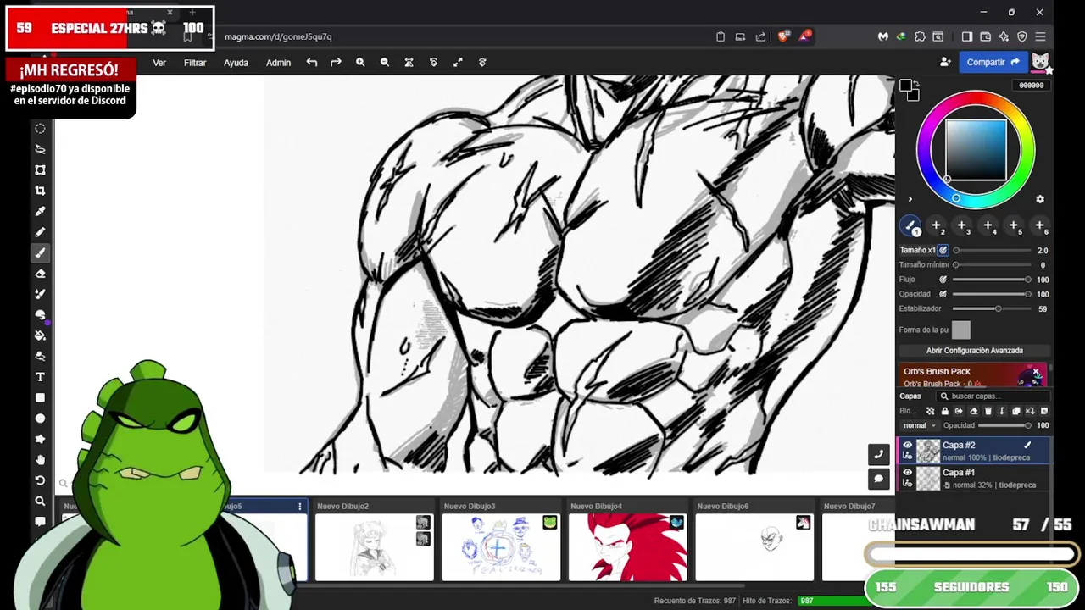Image resolution: width=1085 pixels, height=610 pixels.
Task: Click the hex color value field
Action: tap(1032, 86)
